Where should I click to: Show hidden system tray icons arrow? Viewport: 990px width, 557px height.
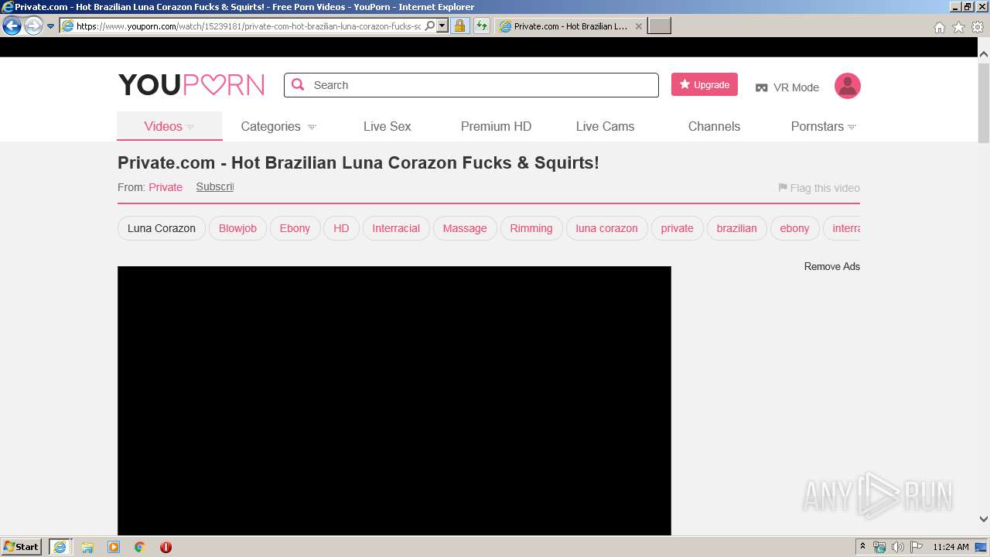(862, 547)
